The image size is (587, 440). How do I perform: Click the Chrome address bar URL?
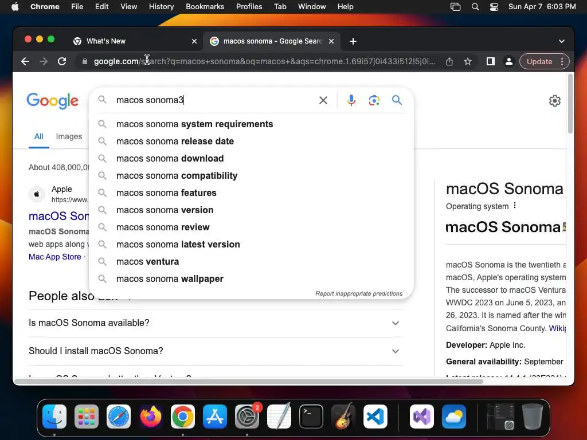[x=264, y=61]
